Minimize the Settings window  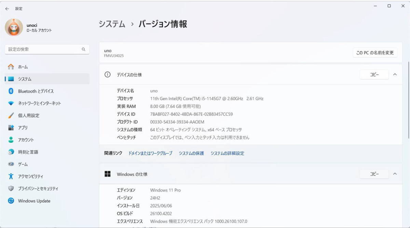376,6
